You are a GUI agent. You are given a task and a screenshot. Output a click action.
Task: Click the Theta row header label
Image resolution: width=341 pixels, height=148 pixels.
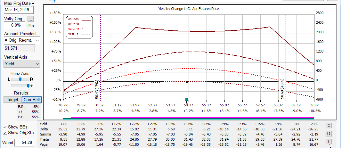coord(44,139)
